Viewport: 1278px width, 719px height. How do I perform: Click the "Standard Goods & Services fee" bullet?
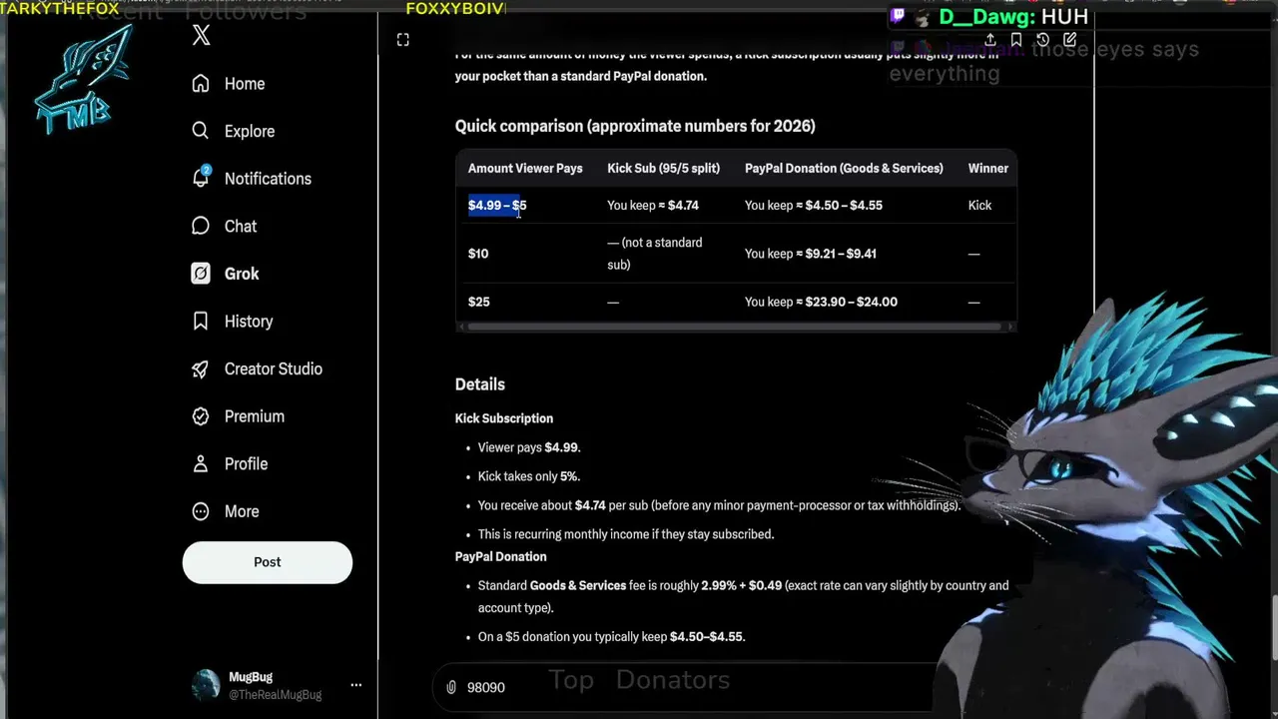[744, 596]
